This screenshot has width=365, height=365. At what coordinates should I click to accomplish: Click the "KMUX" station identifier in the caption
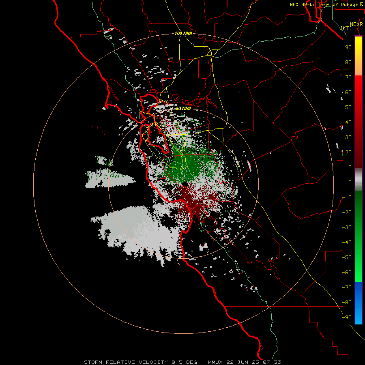pyautogui.click(x=215, y=362)
